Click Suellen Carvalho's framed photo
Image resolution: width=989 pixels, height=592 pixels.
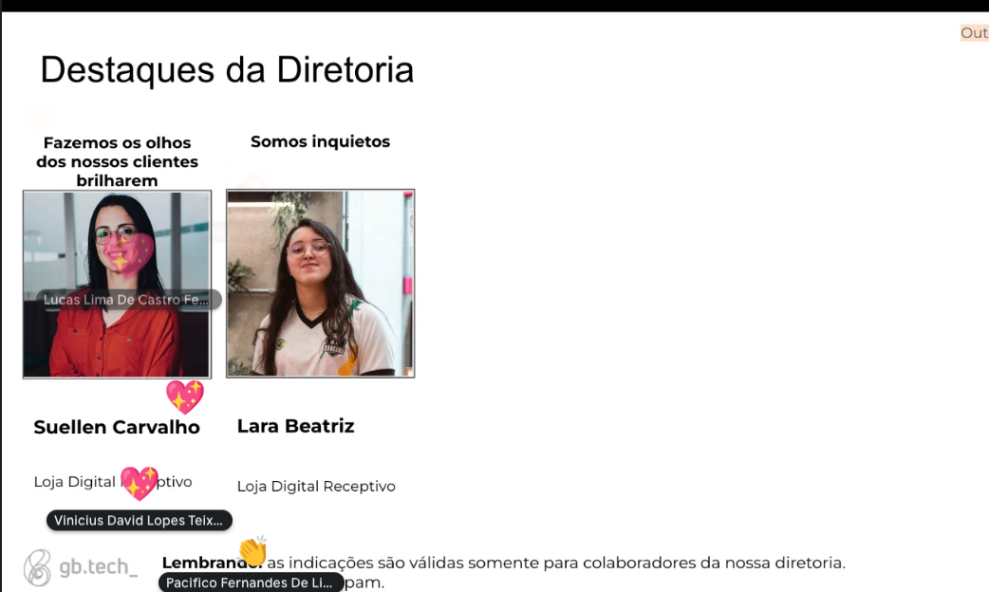pyautogui.click(x=117, y=283)
